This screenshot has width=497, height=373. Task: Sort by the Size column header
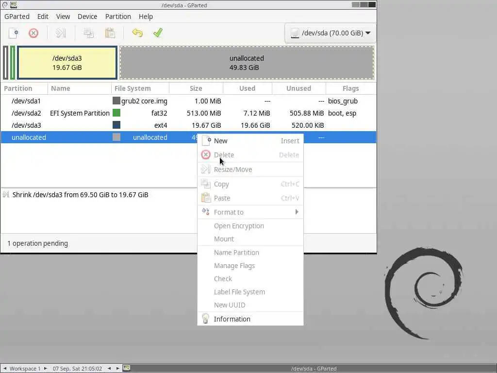(196, 88)
